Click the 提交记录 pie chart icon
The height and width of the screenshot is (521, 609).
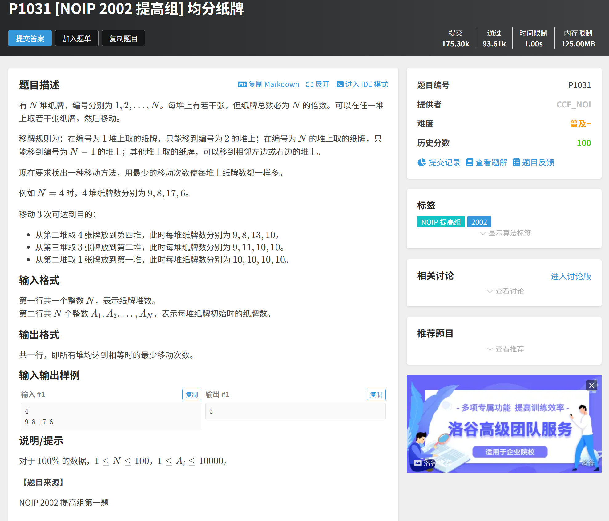pos(421,162)
